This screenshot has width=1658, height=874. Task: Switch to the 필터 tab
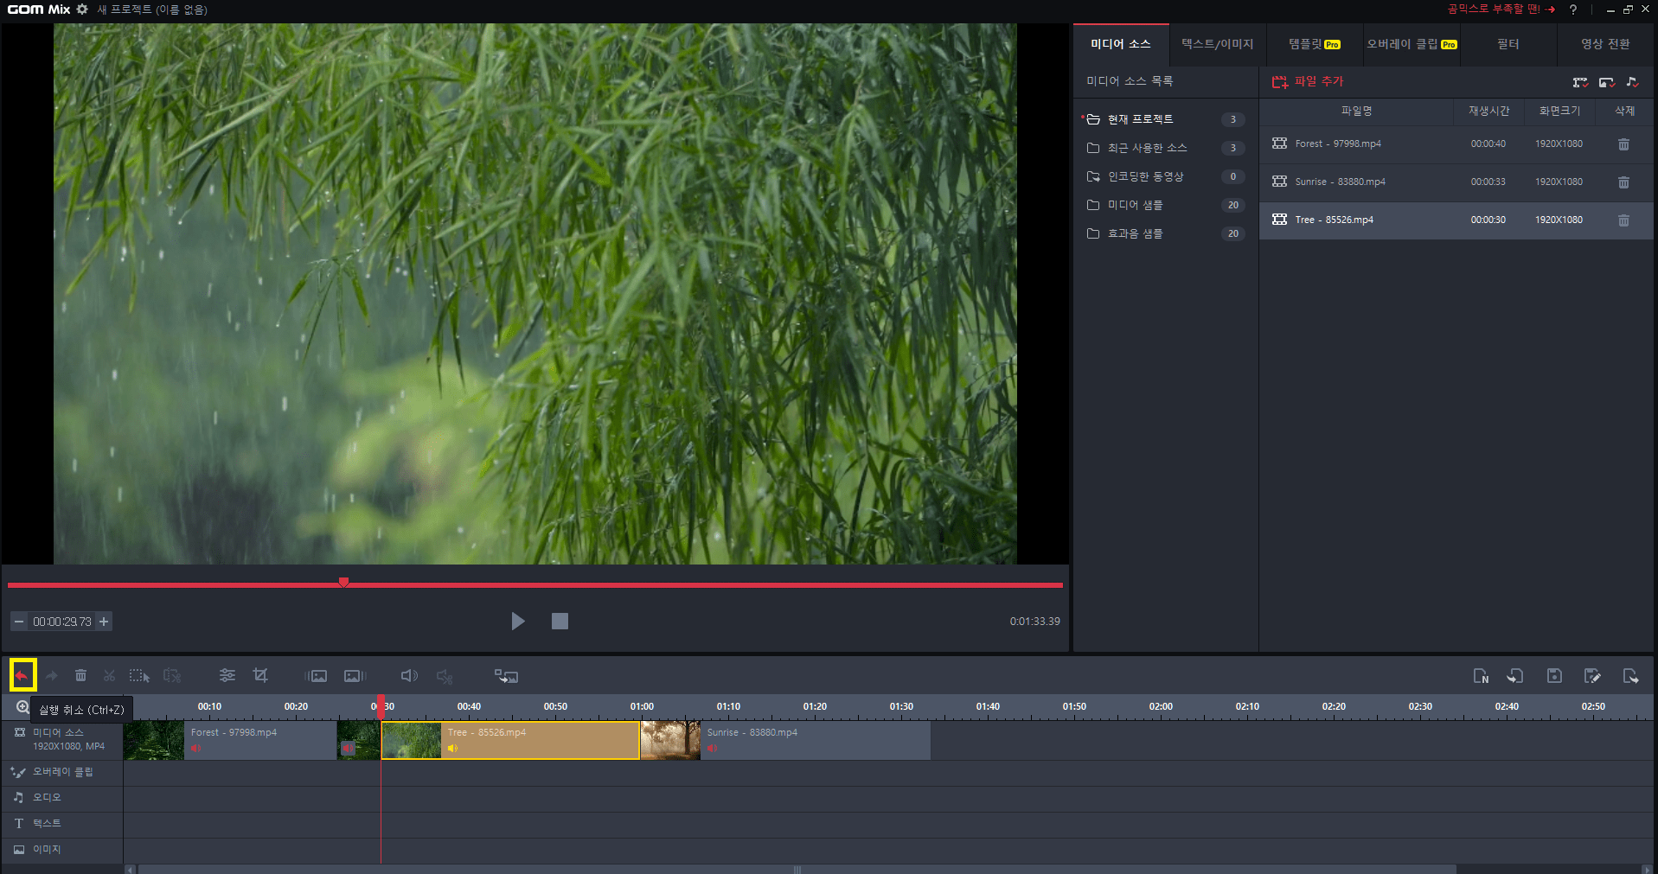point(1508,44)
